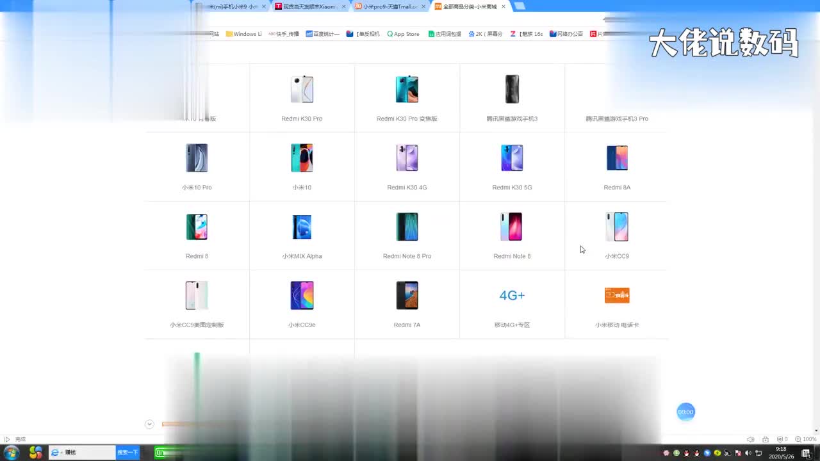Open the App Store bookmark
Viewport: 820px width, 461px height.
tap(403, 34)
